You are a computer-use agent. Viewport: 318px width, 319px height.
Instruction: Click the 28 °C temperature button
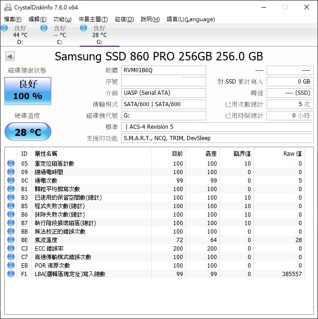click(28, 132)
